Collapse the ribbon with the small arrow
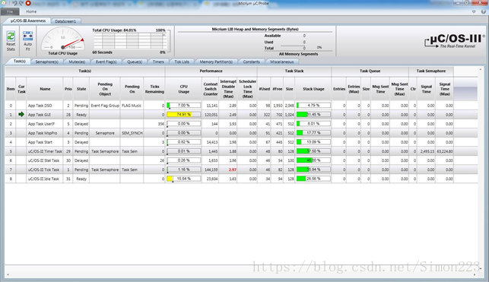This screenshot has height=282, width=489. [x=474, y=11]
